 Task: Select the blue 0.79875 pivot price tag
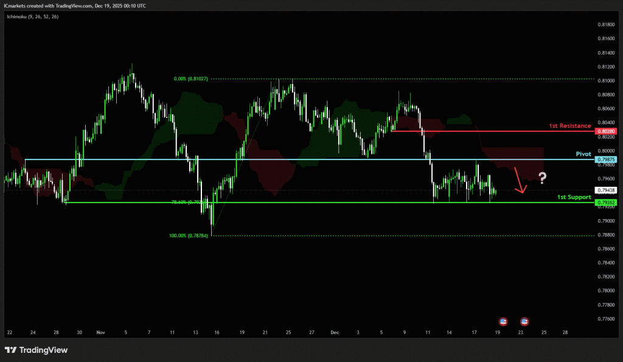click(x=607, y=159)
